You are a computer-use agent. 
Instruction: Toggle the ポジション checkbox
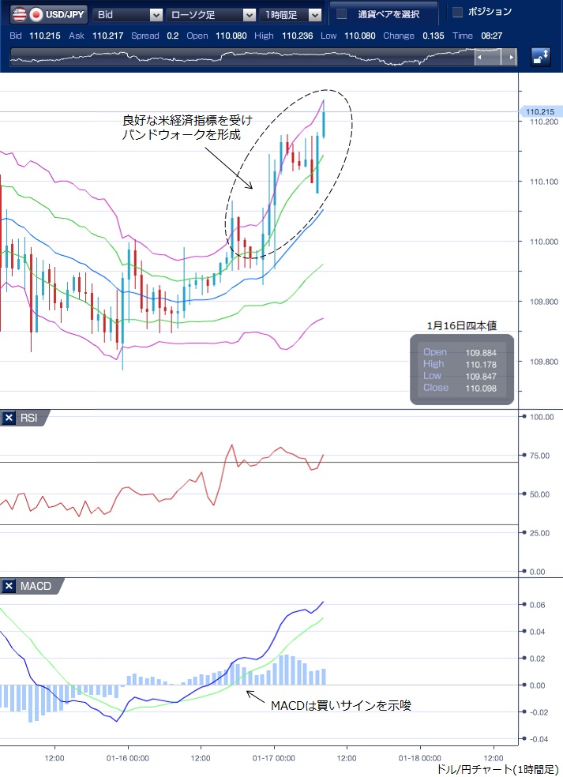pyautogui.click(x=457, y=12)
